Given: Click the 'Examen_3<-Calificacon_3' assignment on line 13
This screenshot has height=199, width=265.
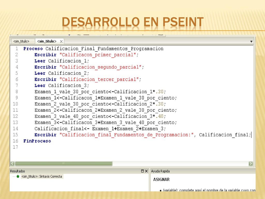Looking at the screenshot, I should [66, 123].
